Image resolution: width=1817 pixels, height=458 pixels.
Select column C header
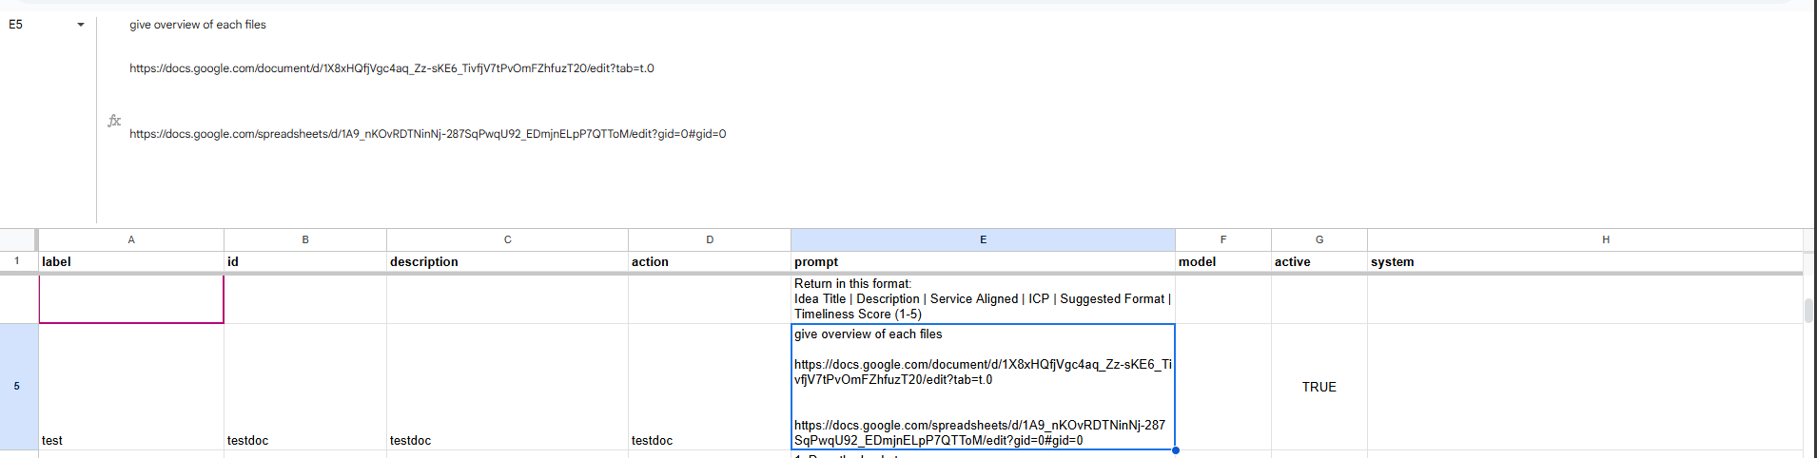[x=507, y=239]
